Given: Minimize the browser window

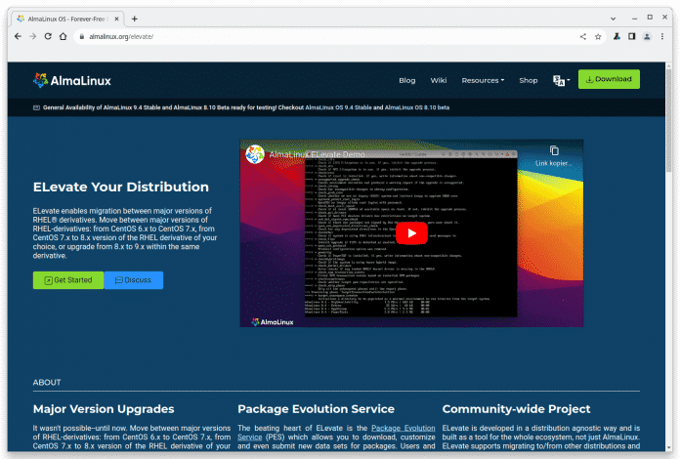Looking at the screenshot, I should pyautogui.click(x=634, y=19).
